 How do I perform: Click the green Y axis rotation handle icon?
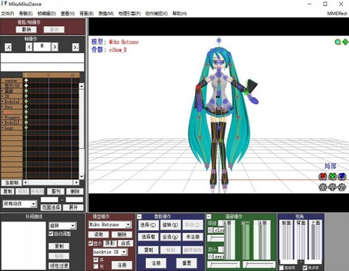point(333,177)
